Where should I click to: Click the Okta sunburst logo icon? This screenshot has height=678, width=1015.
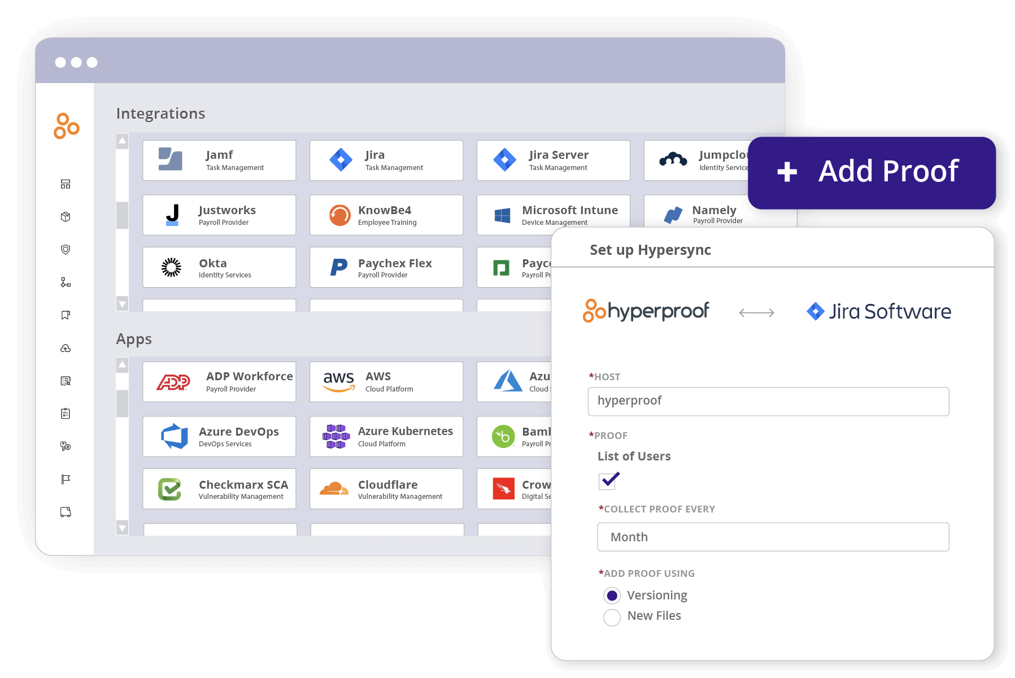tap(171, 267)
